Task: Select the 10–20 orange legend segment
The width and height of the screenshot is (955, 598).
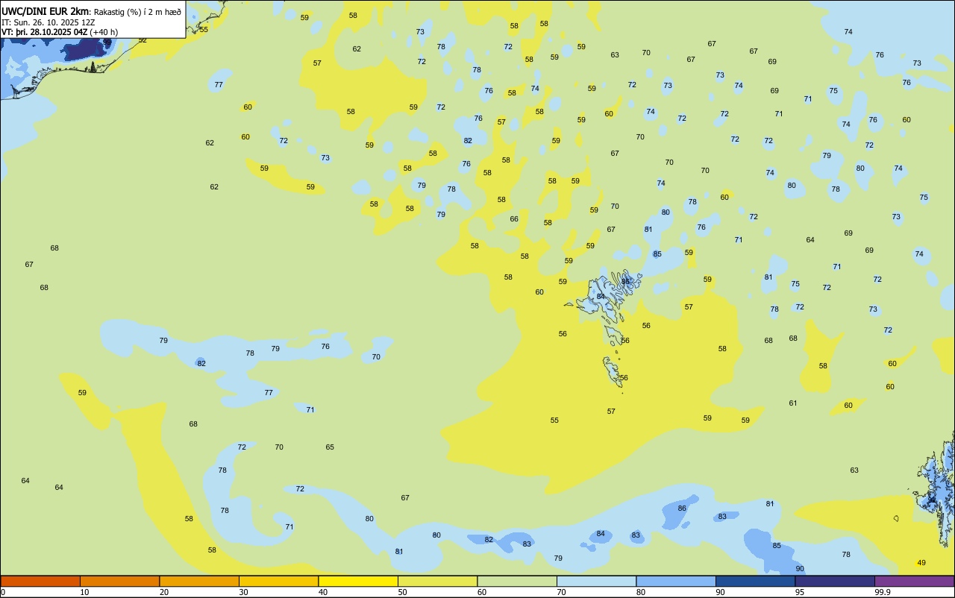Action: tap(119, 581)
